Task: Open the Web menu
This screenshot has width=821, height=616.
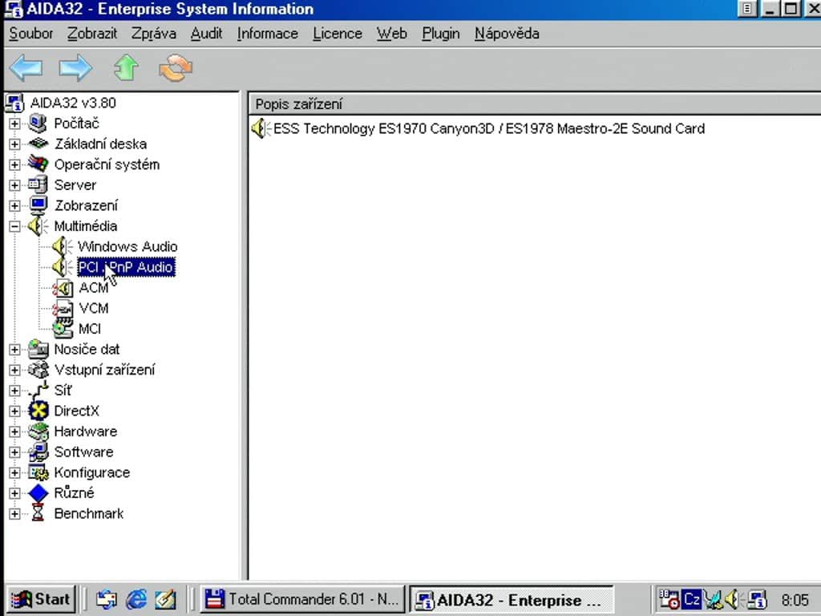Action: pyautogui.click(x=391, y=34)
